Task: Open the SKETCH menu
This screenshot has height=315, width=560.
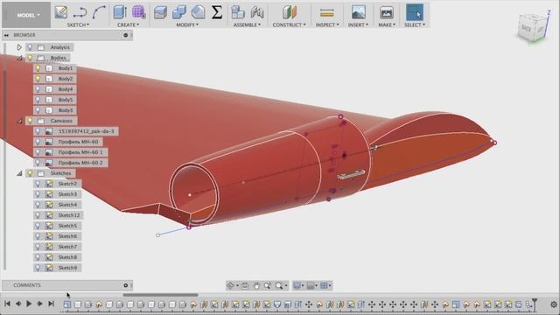Action: 78,24
